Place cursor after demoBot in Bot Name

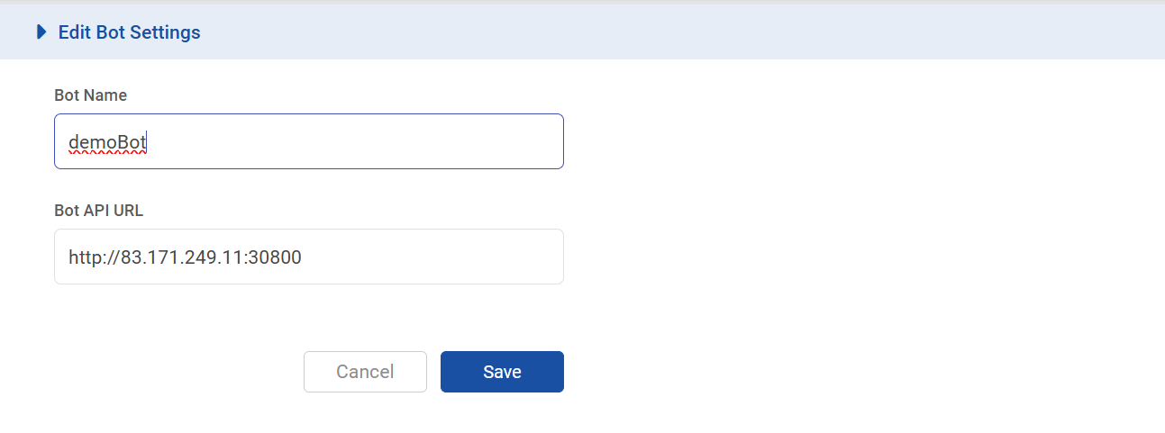[x=148, y=141]
